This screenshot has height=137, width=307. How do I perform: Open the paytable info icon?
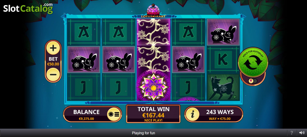tap(192, 114)
